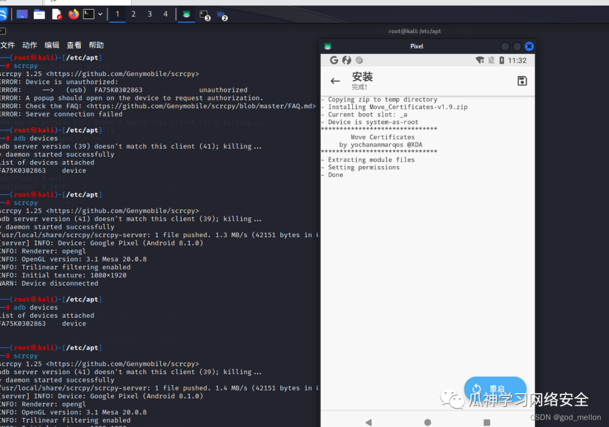Tap the back arrow in the install screen
Image resolution: width=609 pixels, height=427 pixels.
pos(335,81)
